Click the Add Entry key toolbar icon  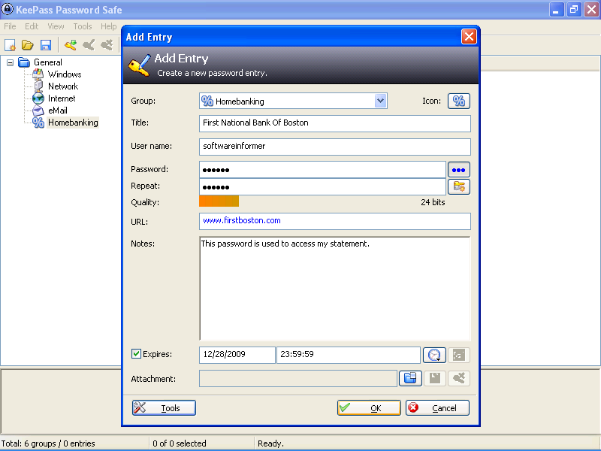tap(71, 45)
